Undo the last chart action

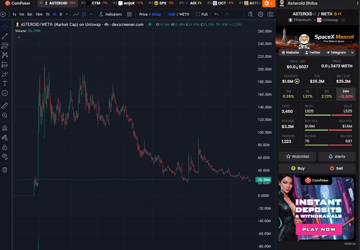[216, 14]
